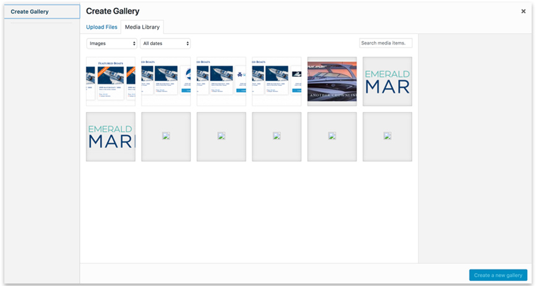Select boats thumbnail with black logo

277,82
